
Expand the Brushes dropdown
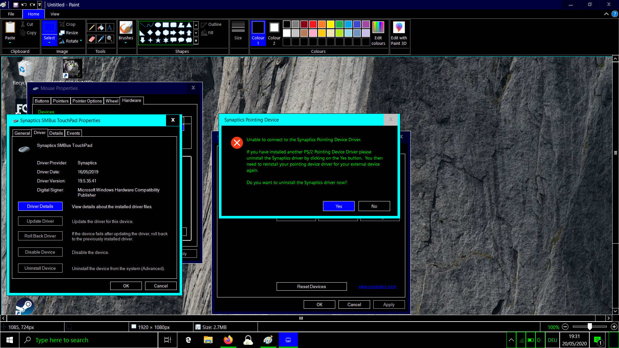click(x=126, y=43)
